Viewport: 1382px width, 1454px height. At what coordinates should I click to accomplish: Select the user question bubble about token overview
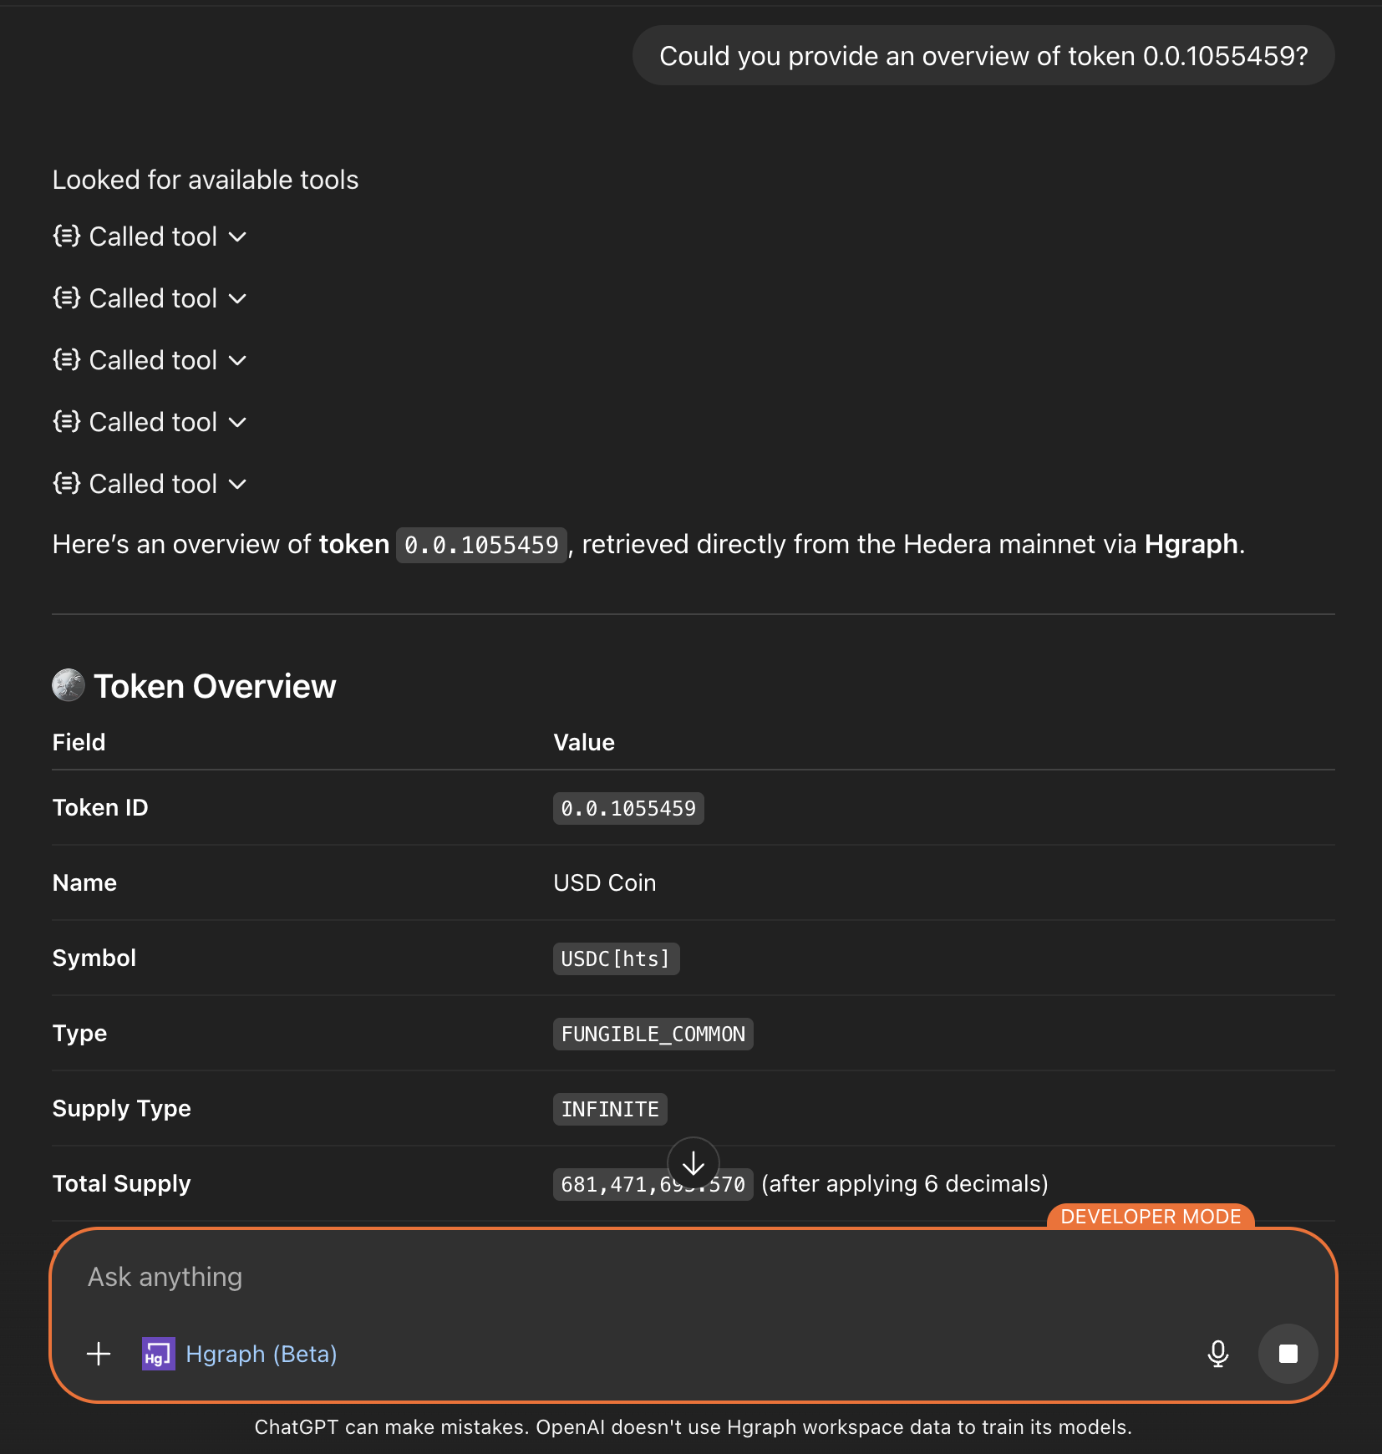[x=983, y=55]
